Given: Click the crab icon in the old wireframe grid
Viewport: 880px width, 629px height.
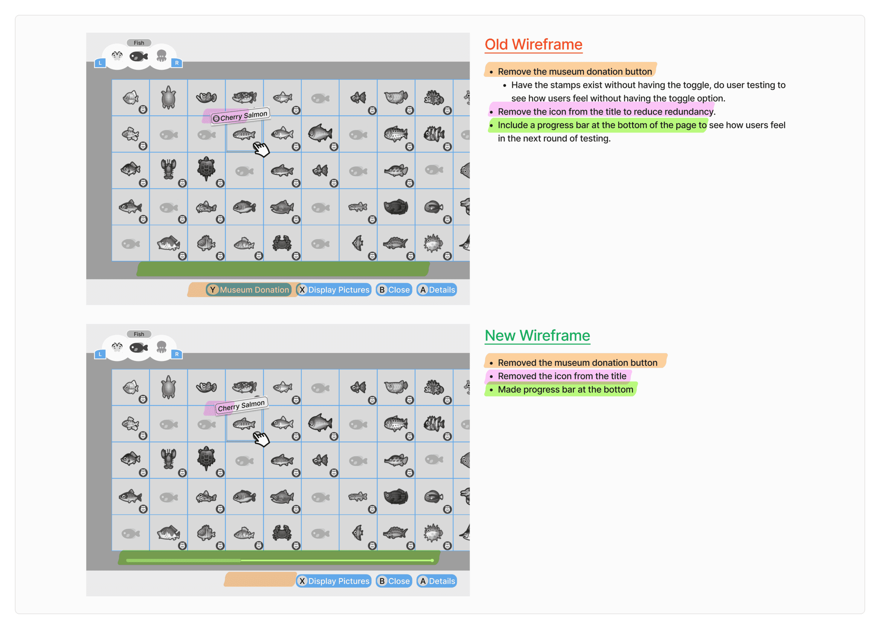Looking at the screenshot, I should tap(282, 243).
